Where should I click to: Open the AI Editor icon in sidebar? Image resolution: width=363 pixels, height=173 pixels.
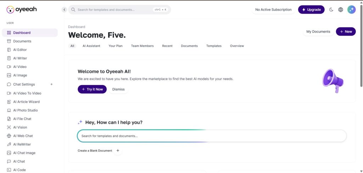pos(9,50)
